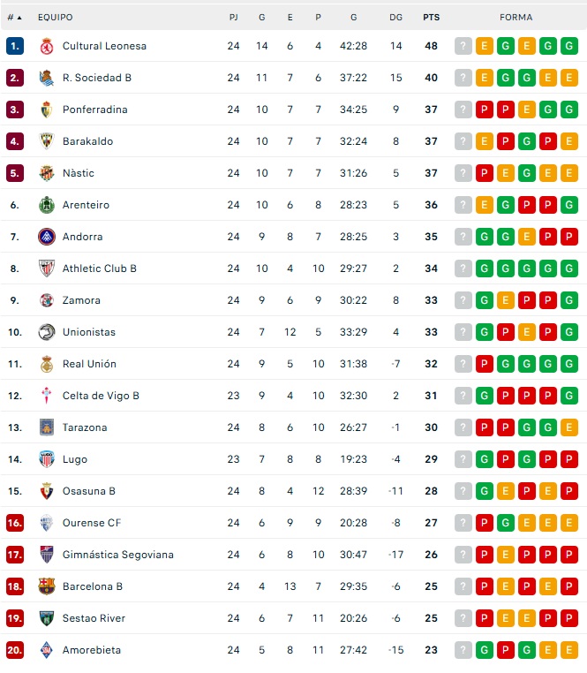Viewport: 587px width, 673px height.
Task: Click the Celta de Vigo B crest
Action: pyautogui.click(x=47, y=396)
